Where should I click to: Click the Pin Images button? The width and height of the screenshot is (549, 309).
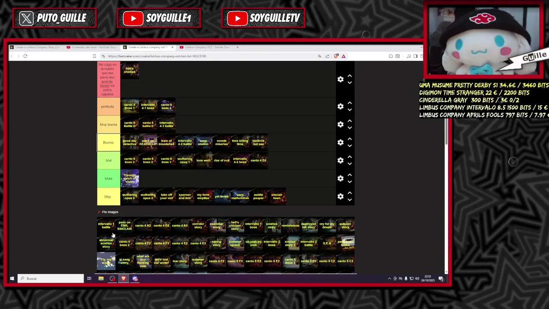click(x=108, y=212)
